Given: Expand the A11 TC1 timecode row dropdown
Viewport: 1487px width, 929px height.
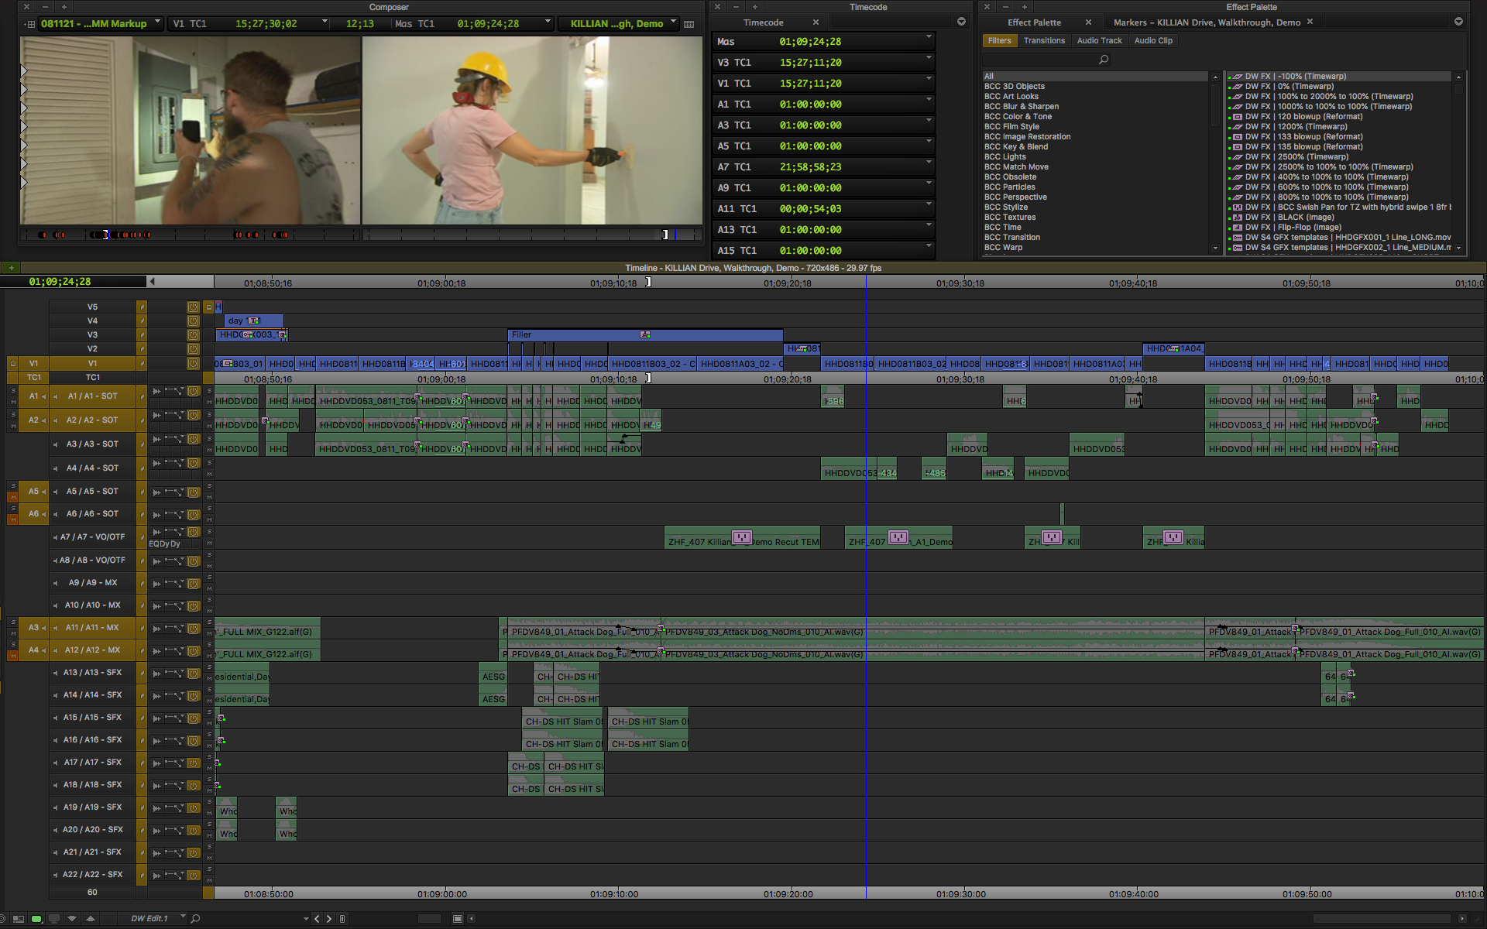Looking at the screenshot, I should (929, 205).
